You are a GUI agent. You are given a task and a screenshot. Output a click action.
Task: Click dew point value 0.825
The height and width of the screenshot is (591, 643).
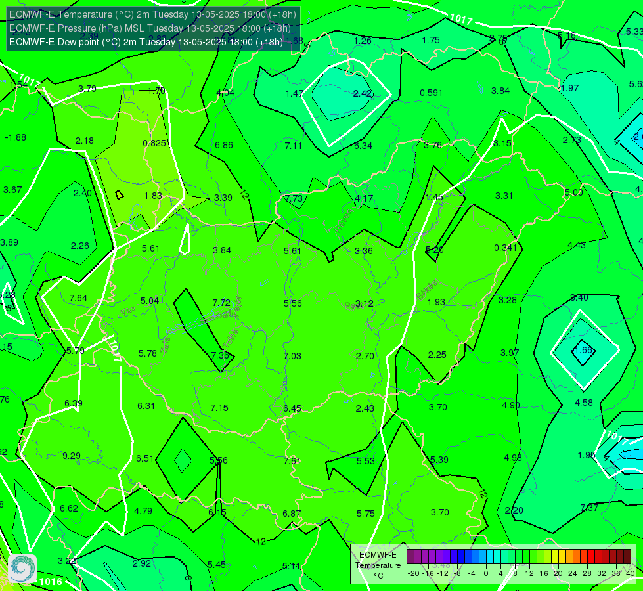pos(154,143)
